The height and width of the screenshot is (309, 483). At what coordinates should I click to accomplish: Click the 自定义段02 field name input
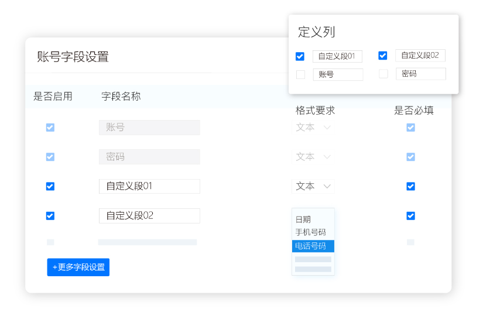coord(149,215)
